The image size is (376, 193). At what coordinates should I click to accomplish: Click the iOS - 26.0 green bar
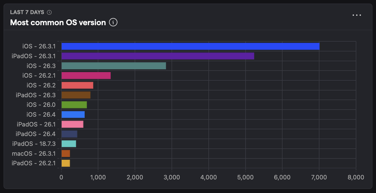[74, 105]
